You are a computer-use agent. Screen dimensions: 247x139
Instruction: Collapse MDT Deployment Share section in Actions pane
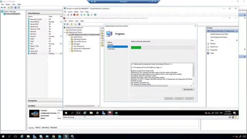(237, 31)
